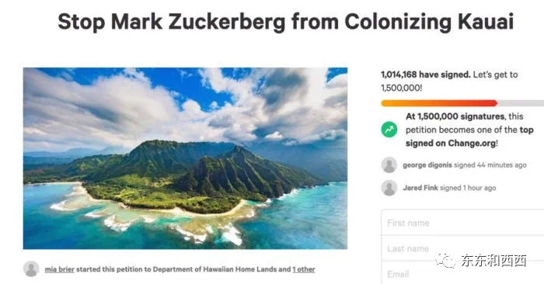Viewport: 544px width, 284px height.
Task: Click the green trending arrow icon
Action: 389,130
